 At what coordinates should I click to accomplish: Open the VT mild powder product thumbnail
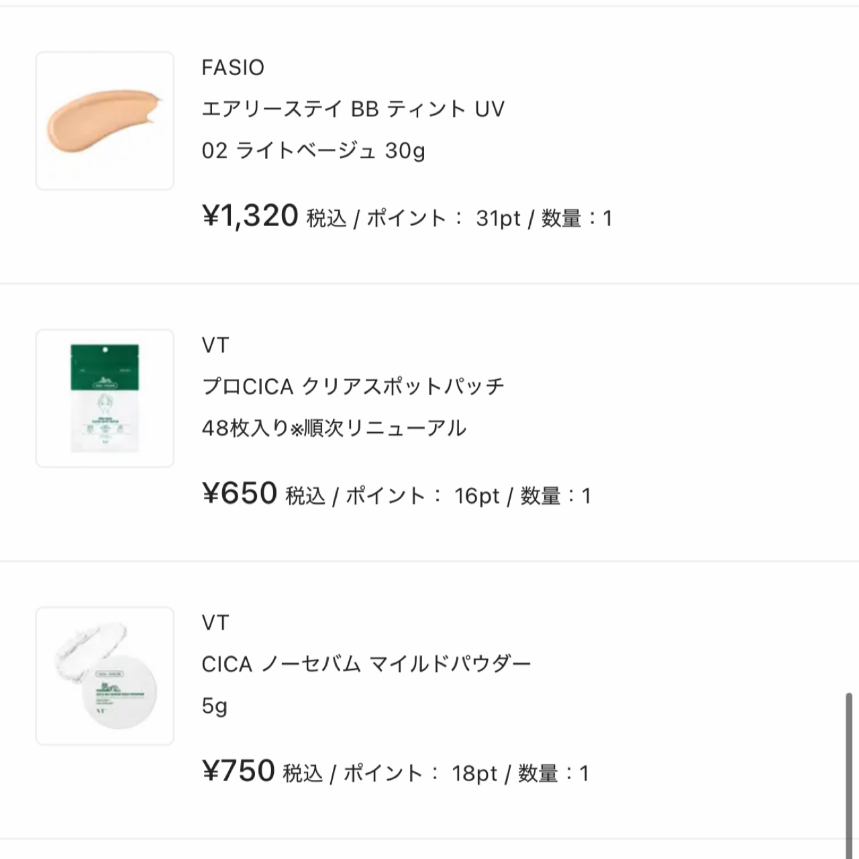pos(105,676)
